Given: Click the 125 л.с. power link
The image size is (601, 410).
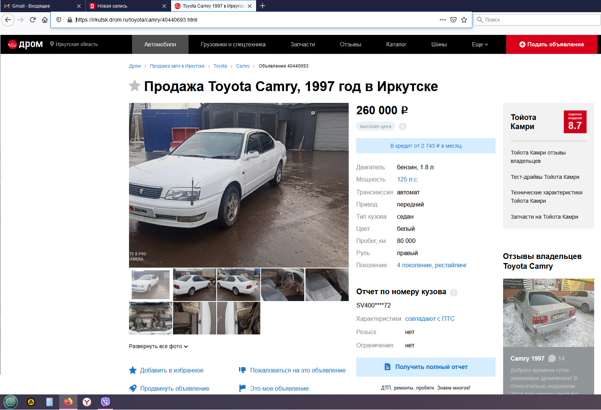Looking at the screenshot, I should (408, 179).
